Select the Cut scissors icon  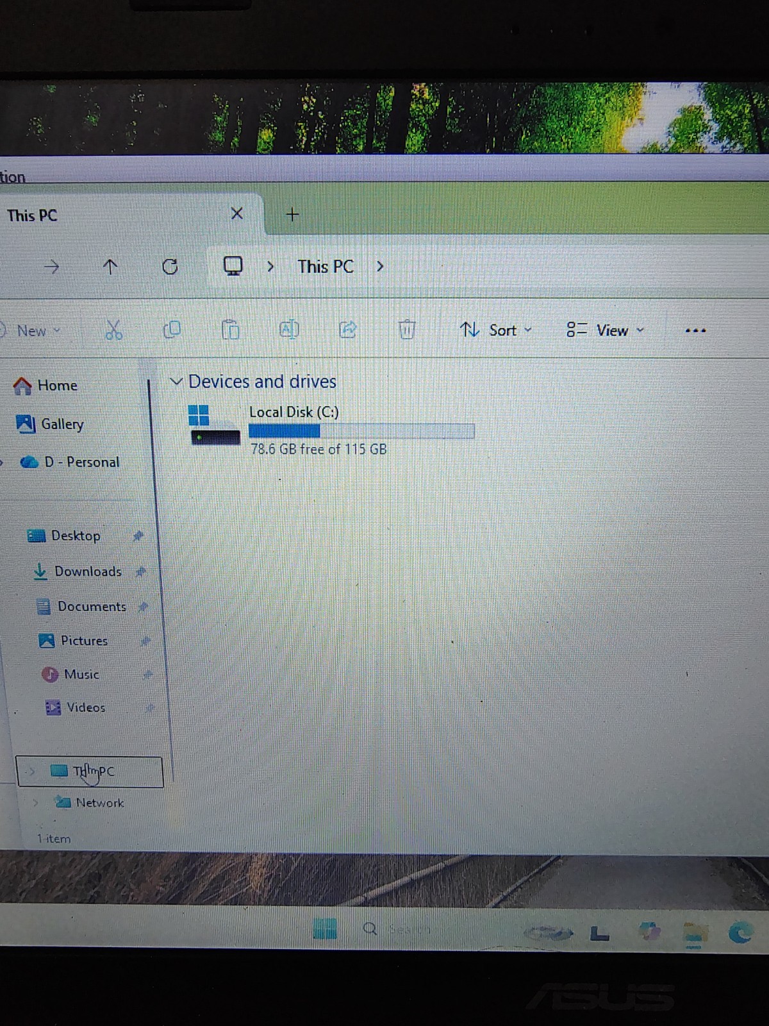[113, 330]
